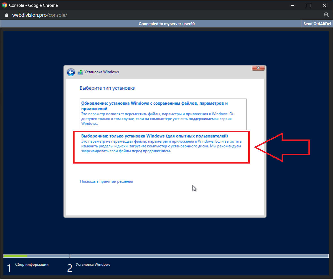This screenshot has width=333, height=279.
Task: Click the green installation progress bar
Action: click(16, 256)
